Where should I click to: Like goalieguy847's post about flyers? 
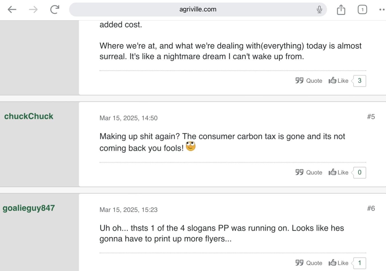[x=338, y=263]
